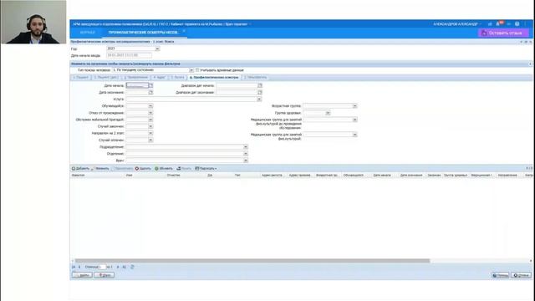Open Направлен на 2 этап dropdown
The width and height of the screenshot is (535, 301).
click(x=150, y=133)
